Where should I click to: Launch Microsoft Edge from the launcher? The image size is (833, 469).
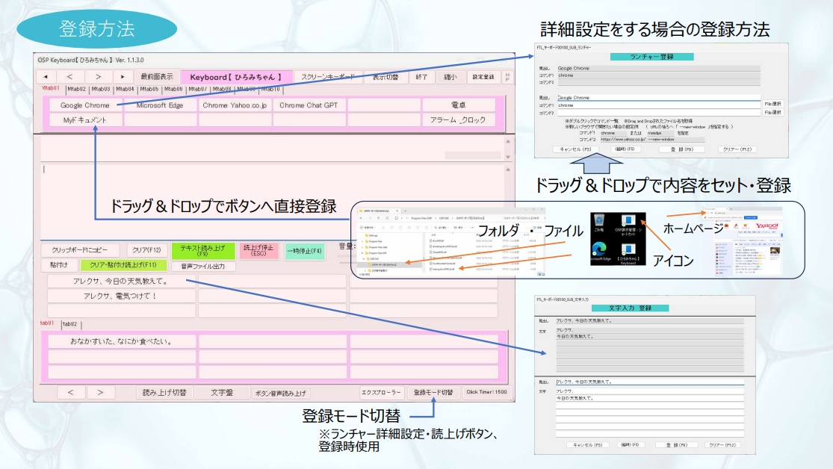pos(160,105)
